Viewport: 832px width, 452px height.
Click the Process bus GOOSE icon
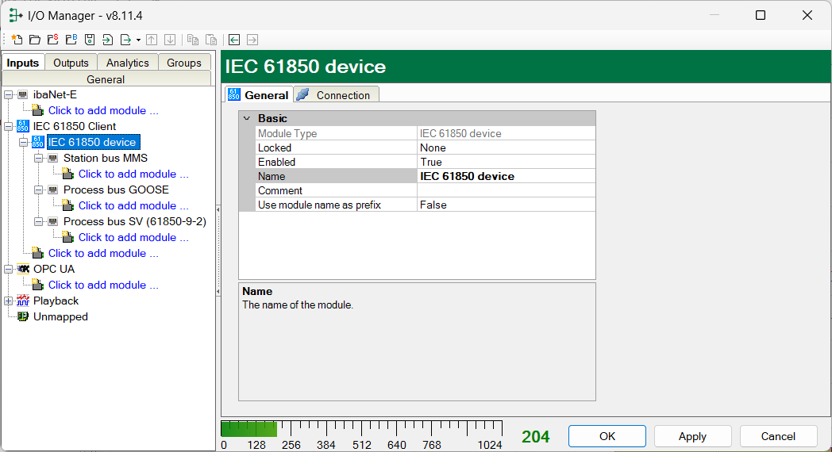52,190
